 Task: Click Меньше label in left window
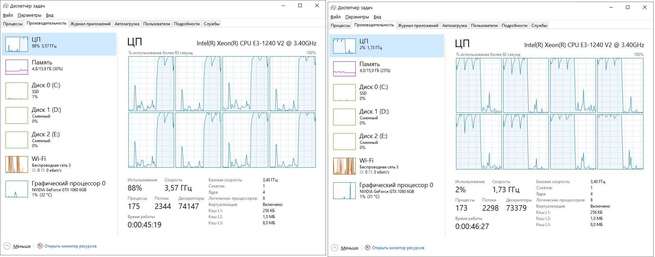click(x=22, y=246)
